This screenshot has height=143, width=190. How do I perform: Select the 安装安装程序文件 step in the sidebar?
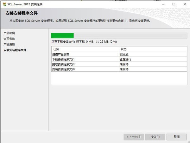coord(15,50)
